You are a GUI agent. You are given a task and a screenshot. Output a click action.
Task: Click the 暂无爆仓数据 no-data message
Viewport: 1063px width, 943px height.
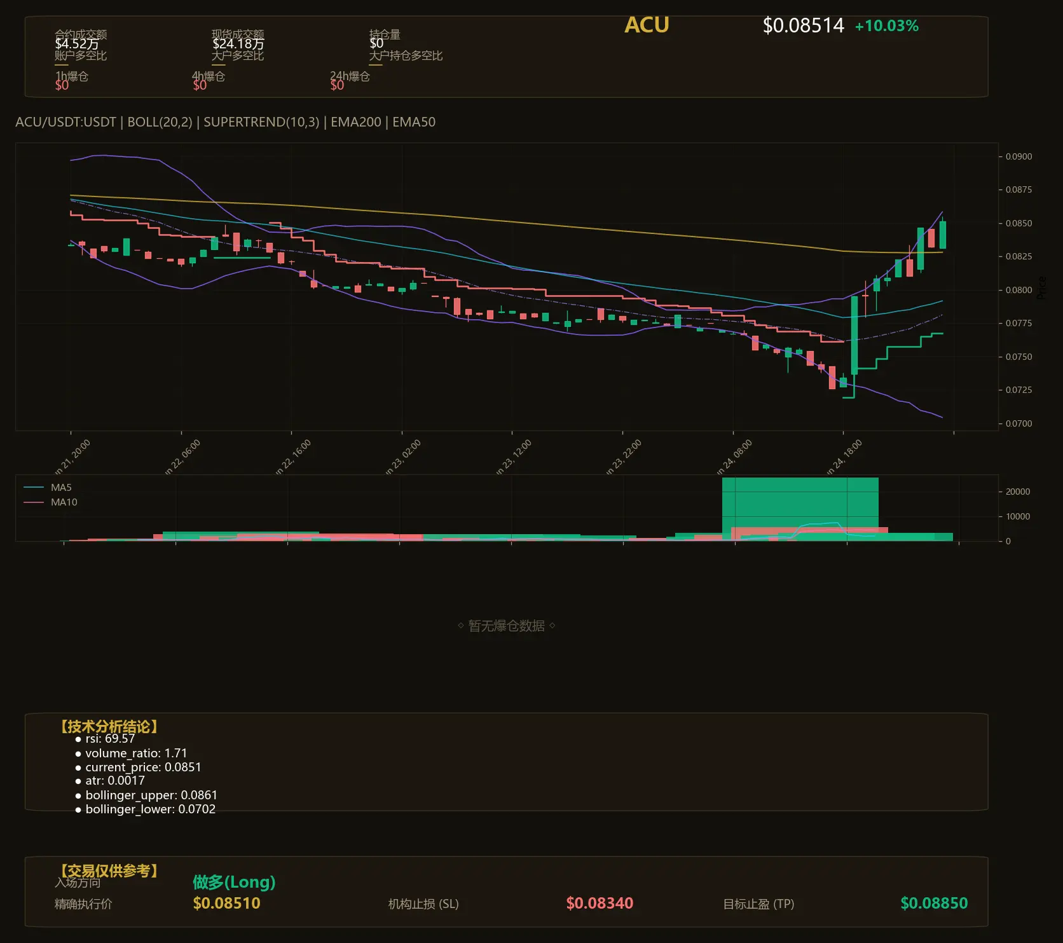click(507, 626)
